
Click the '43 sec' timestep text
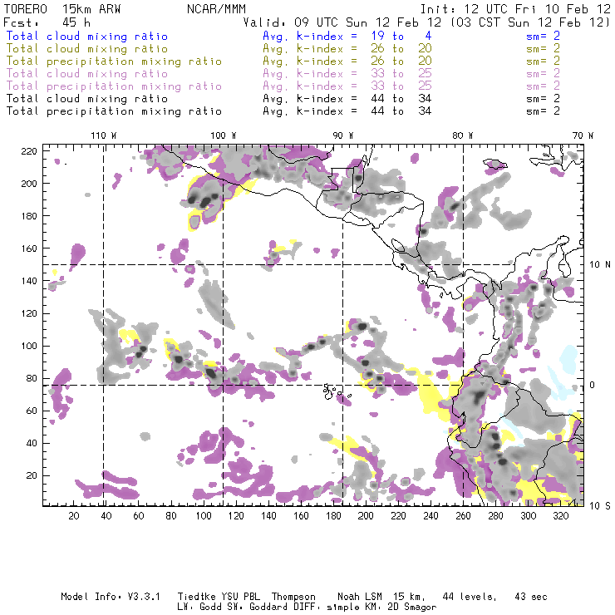coord(531,597)
